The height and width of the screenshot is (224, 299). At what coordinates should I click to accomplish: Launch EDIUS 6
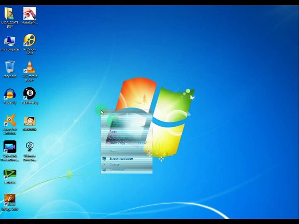10,177
